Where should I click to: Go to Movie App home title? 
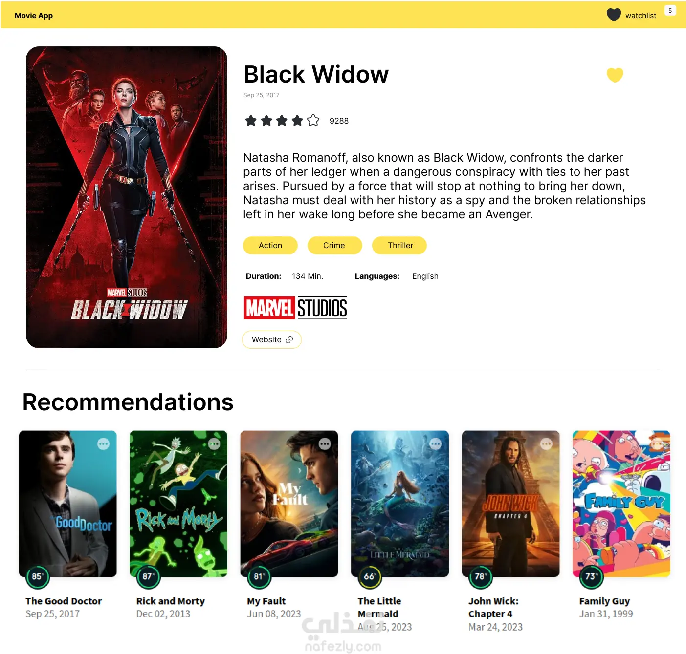click(x=34, y=15)
